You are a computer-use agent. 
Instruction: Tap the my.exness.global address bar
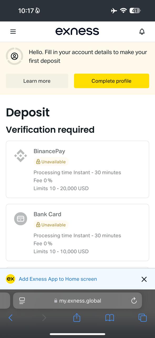coord(77,301)
